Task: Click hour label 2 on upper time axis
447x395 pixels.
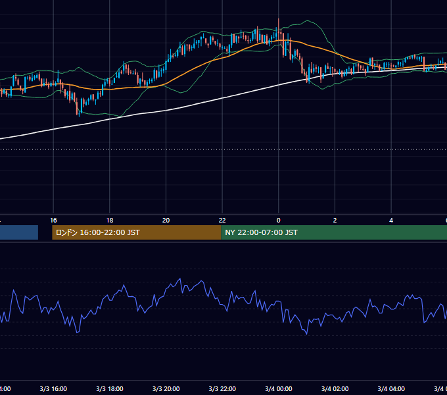Action: point(335,221)
